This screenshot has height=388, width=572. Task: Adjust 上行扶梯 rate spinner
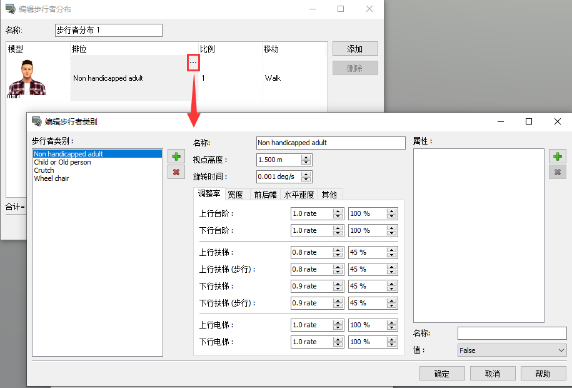tap(338, 252)
